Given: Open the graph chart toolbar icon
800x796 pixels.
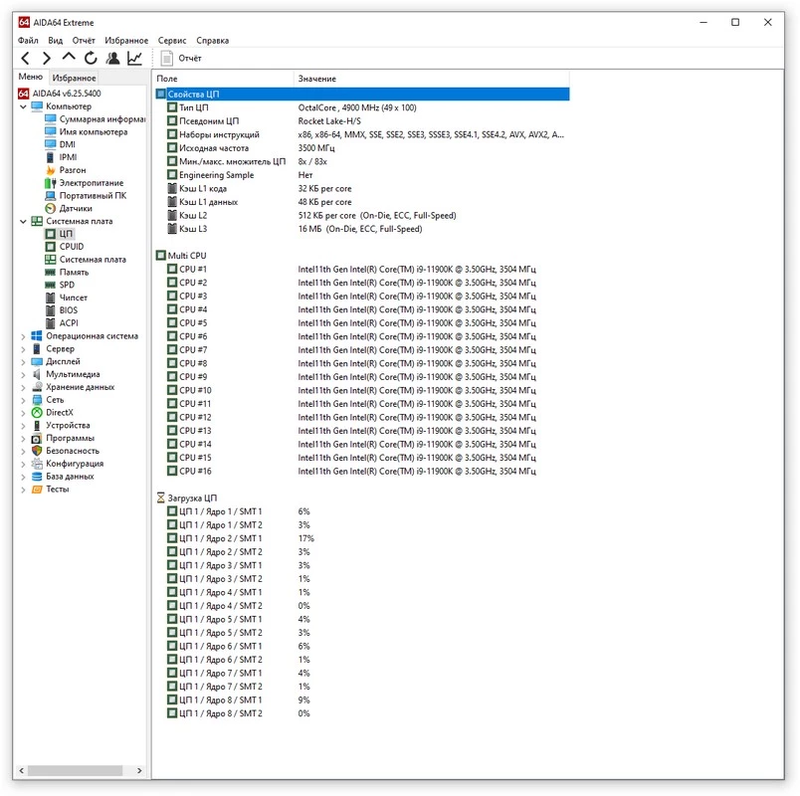Looking at the screenshot, I should 135,59.
